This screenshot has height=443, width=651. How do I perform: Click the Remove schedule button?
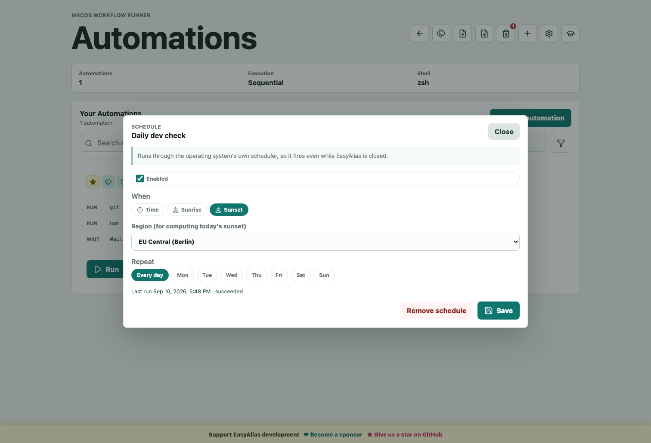pos(436,311)
